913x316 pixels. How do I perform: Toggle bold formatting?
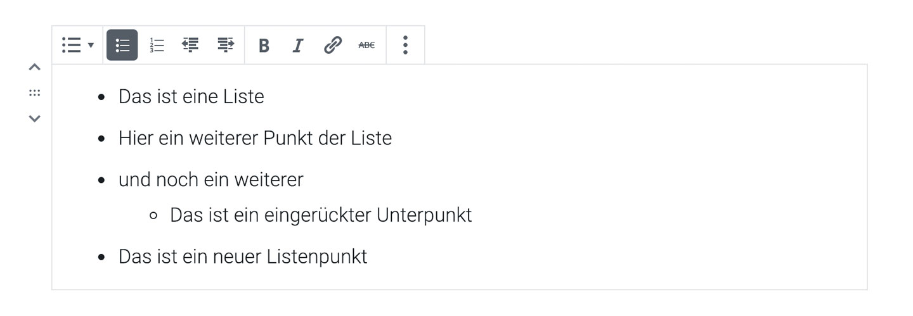[x=264, y=45]
